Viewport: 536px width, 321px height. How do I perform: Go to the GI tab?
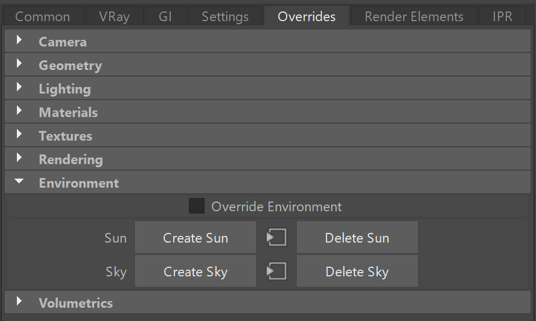tap(165, 16)
